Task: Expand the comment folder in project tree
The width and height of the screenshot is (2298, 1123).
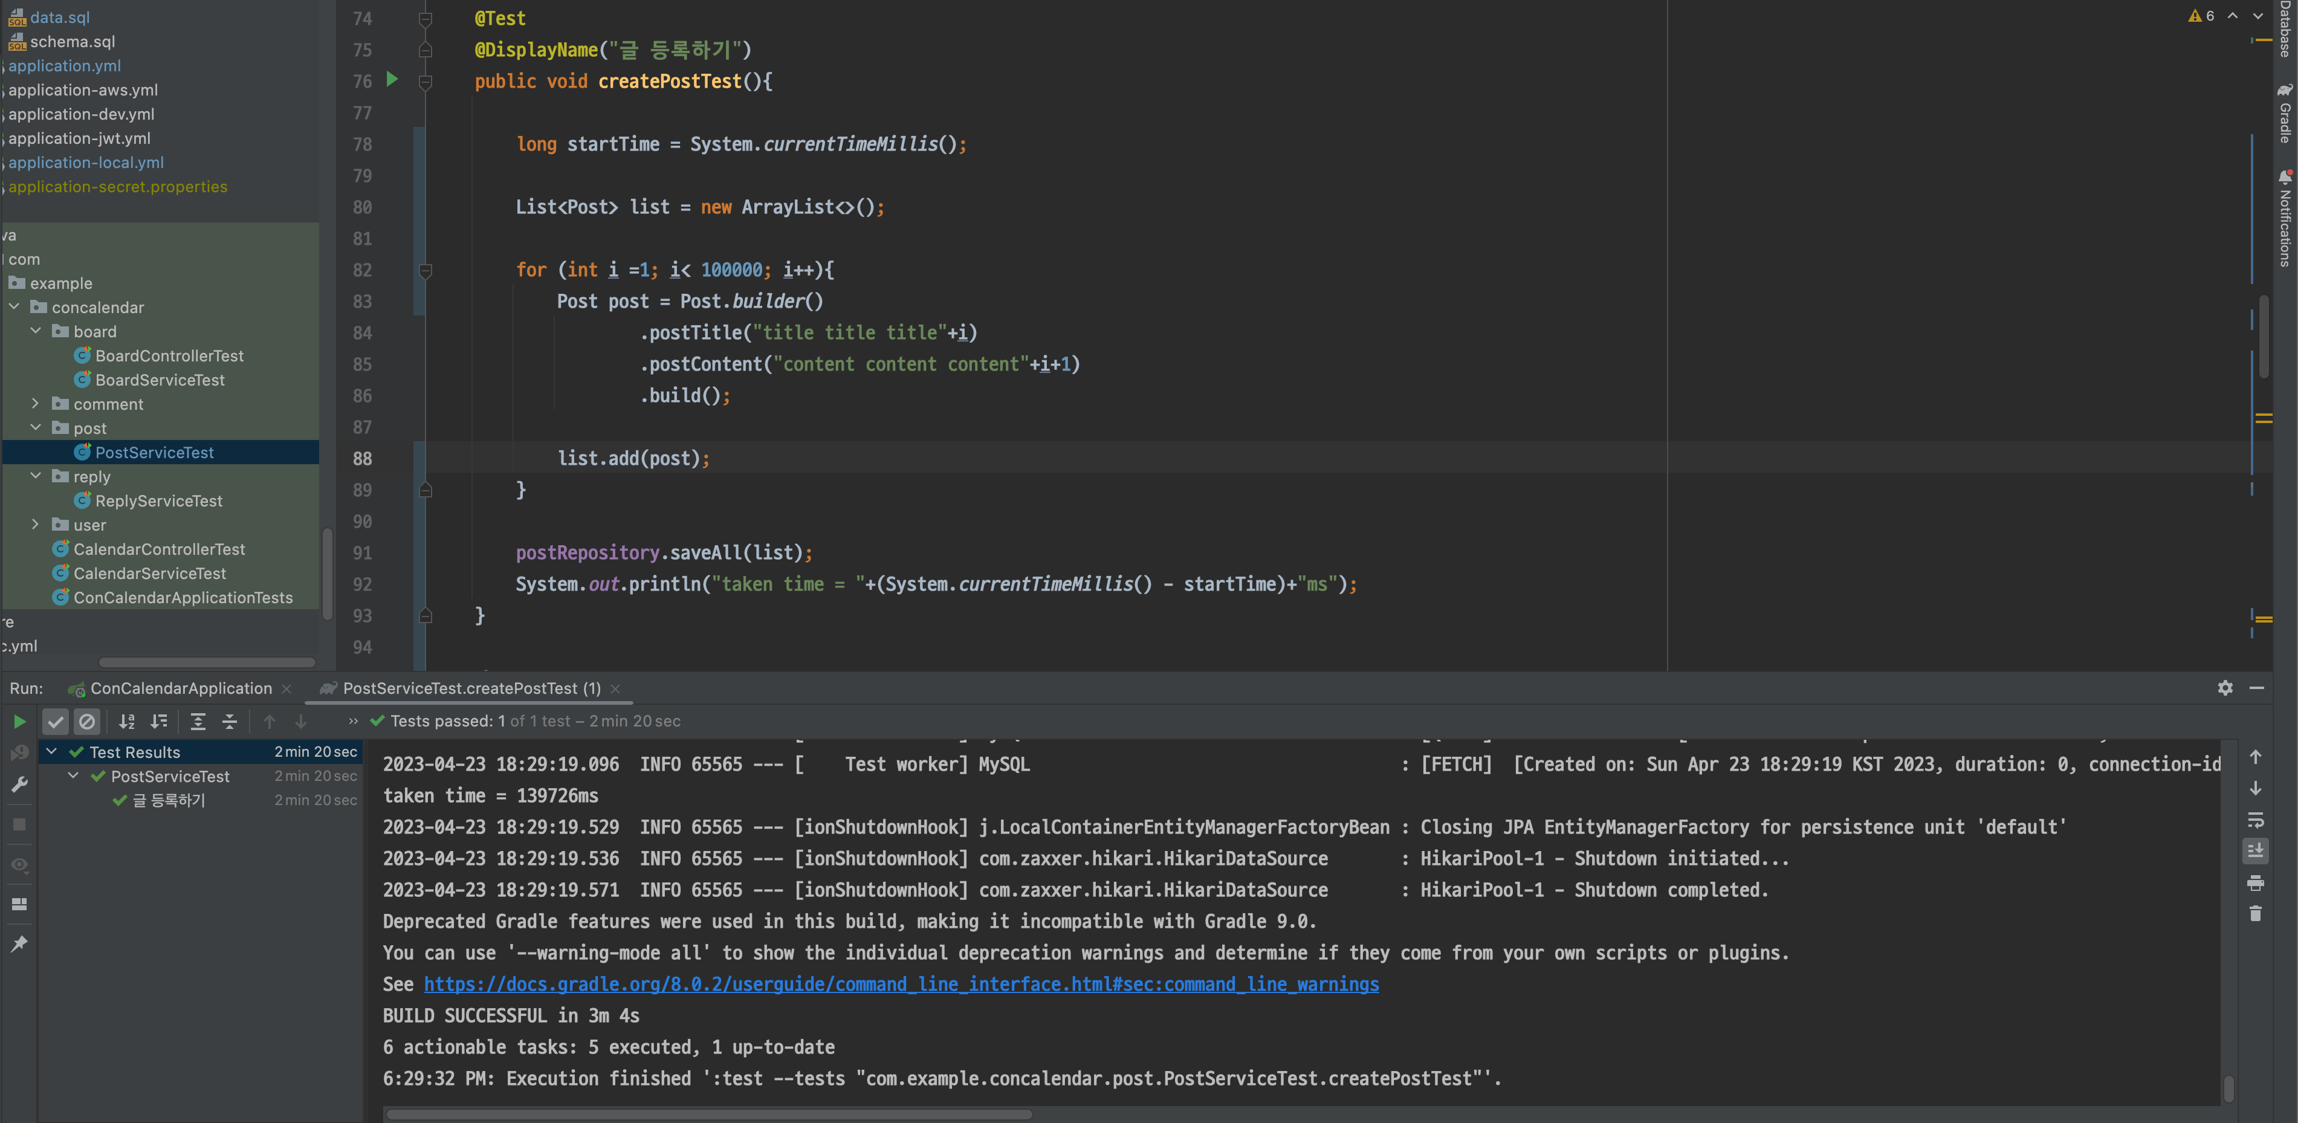Action: click(35, 403)
